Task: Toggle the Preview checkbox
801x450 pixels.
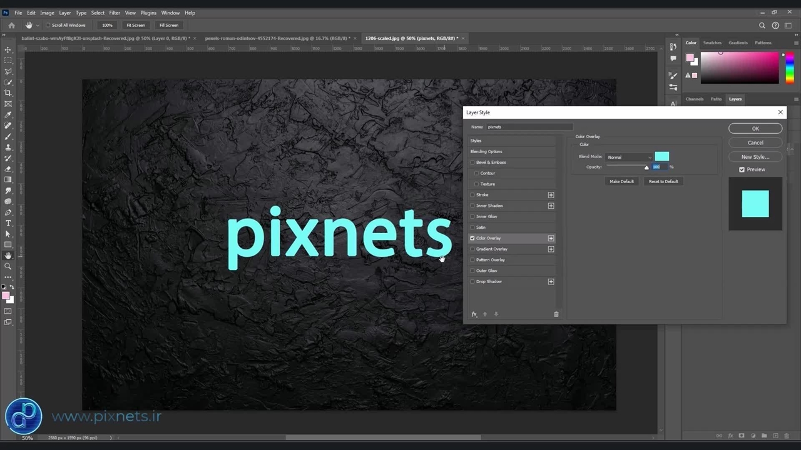Action: (742, 169)
